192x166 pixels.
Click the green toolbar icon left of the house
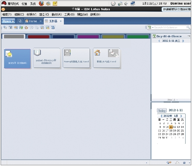21,28
